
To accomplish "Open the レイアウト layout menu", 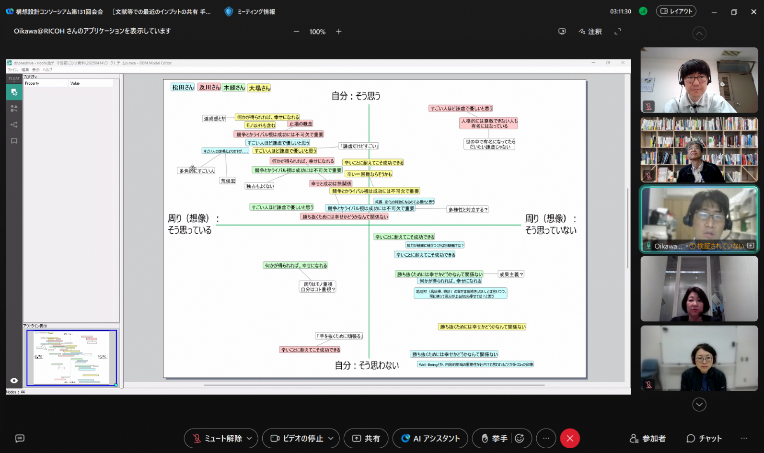I will 676,11.
